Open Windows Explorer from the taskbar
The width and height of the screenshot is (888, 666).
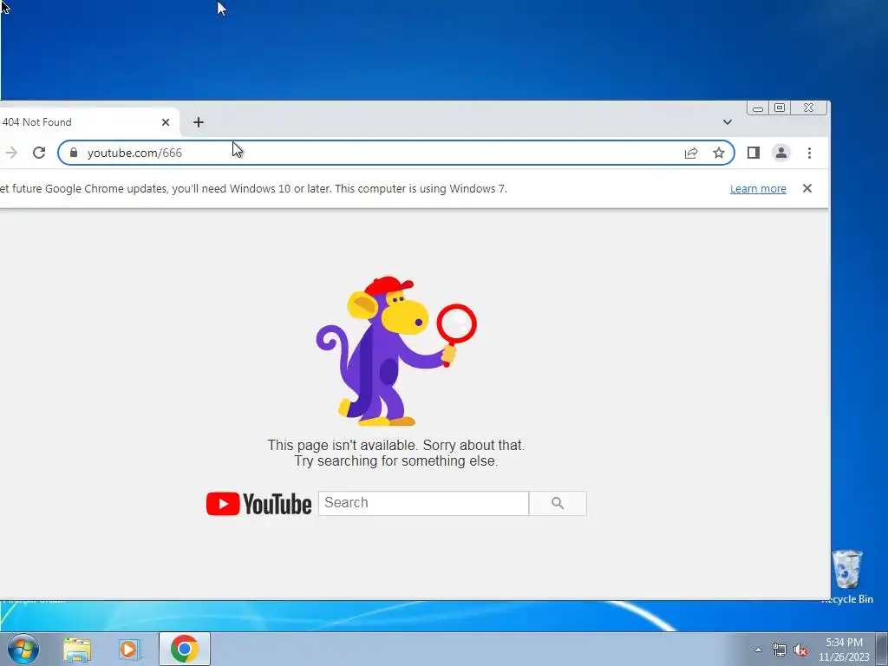click(77, 649)
